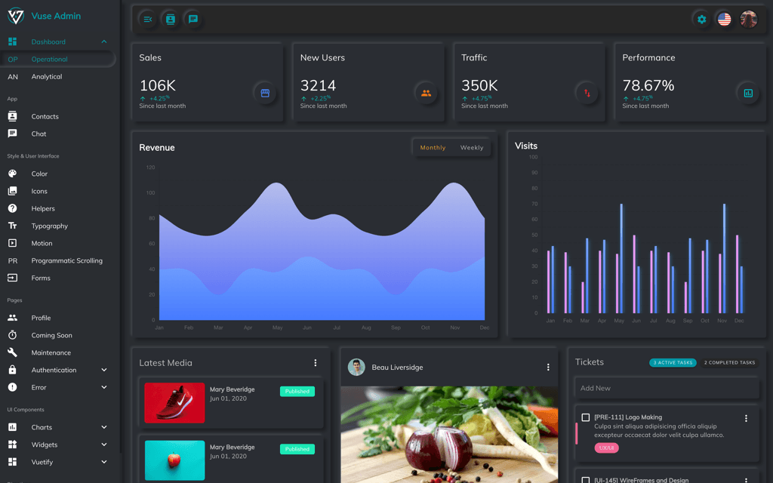Click the Chat bubble sidebar icon
773x483 pixels.
[12, 134]
